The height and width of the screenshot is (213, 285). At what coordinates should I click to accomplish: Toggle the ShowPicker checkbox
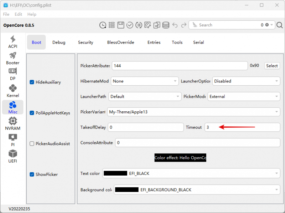[x=32, y=174]
